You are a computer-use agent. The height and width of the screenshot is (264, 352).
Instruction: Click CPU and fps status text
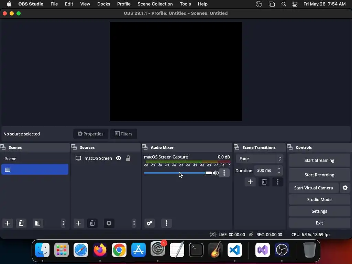click(311, 234)
